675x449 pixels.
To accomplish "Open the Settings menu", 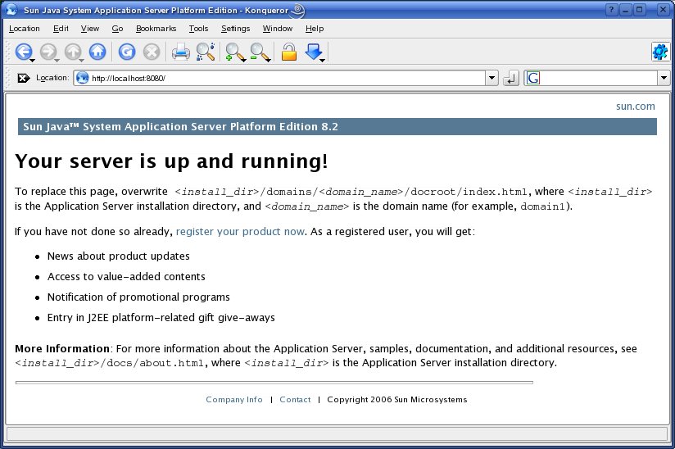I will click(235, 29).
